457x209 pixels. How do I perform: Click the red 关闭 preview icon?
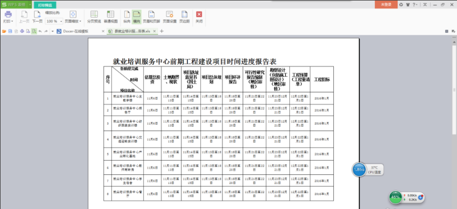pos(199,14)
